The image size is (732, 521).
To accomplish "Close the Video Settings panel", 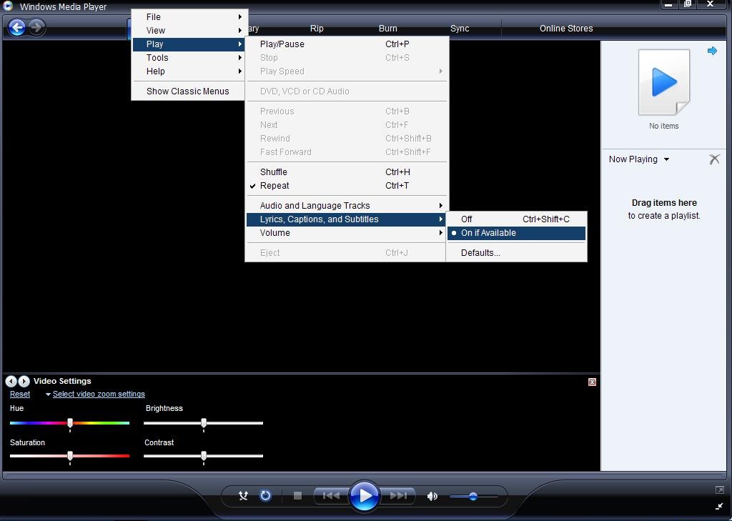I will [x=592, y=382].
